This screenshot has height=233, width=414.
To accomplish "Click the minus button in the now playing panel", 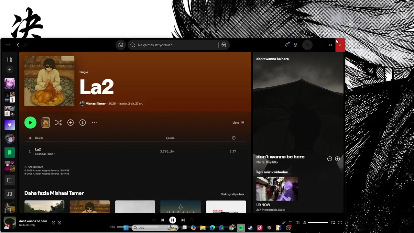I will [x=330, y=159].
